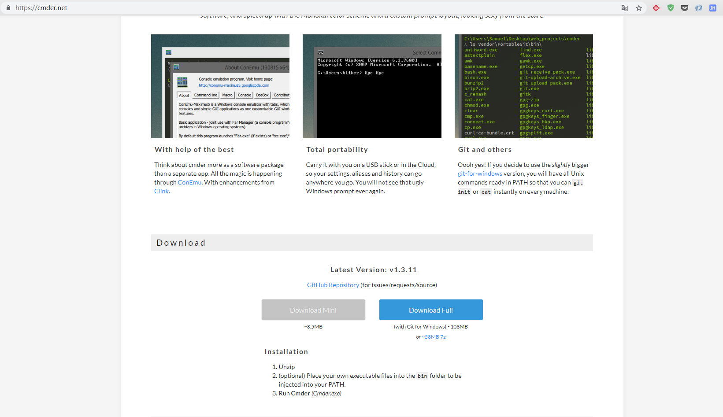Viewport: 723px width, 417px height.
Task: Open the GitHub Repository link
Action: pos(333,285)
